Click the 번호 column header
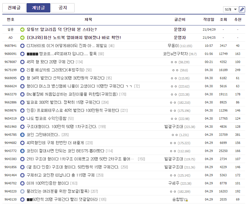The image size is (250, 204). click(10, 20)
